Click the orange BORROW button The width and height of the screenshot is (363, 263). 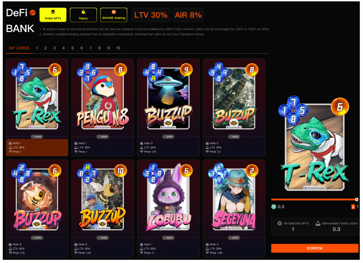(x=314, y=248)
